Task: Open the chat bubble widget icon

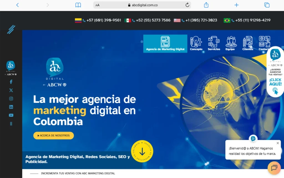Action: pos(274,168)
